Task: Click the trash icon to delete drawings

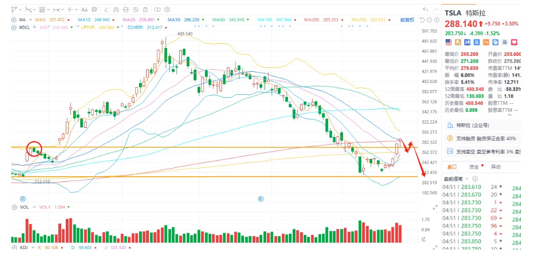Action: pyautogui.click(x=145, y=10)
